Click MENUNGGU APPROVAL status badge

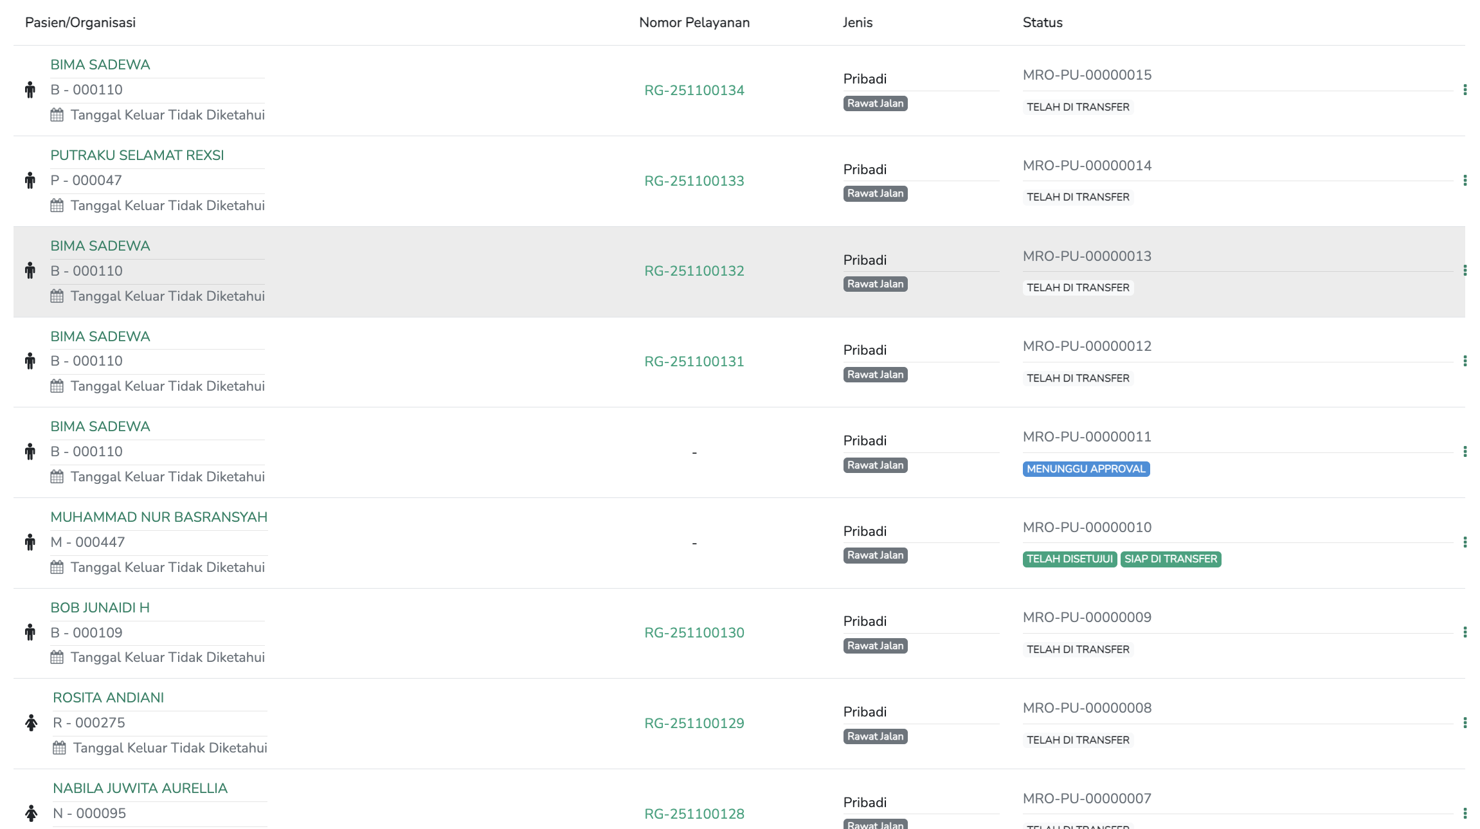point(1086,469)
